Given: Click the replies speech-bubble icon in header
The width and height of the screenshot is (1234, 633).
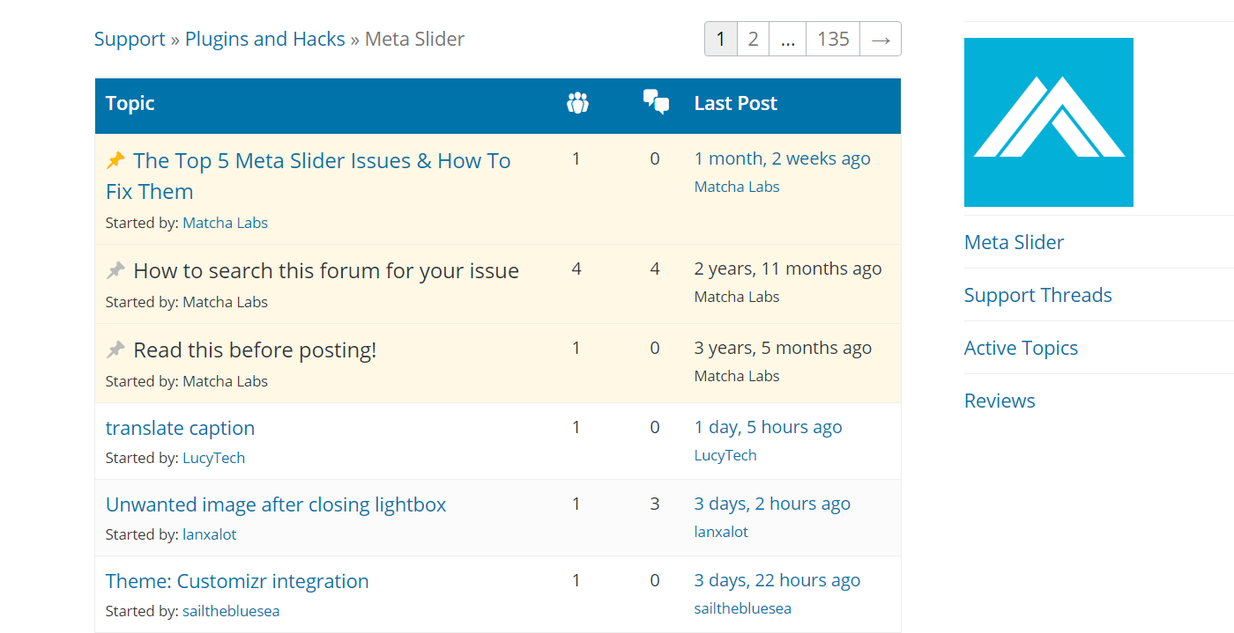Looking at the screenshot, I should click(656, 102).
